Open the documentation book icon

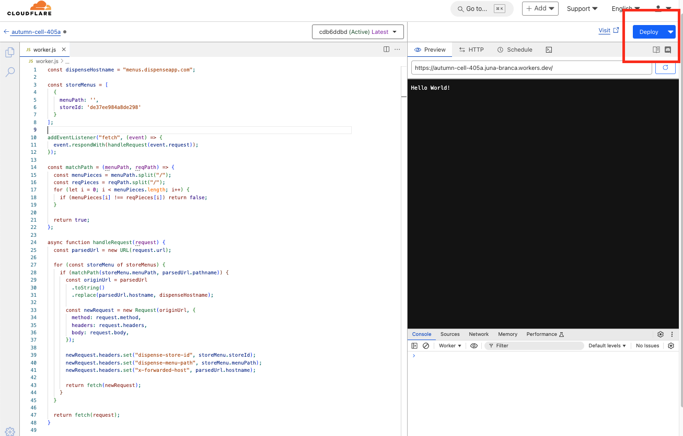click(656, 50)
